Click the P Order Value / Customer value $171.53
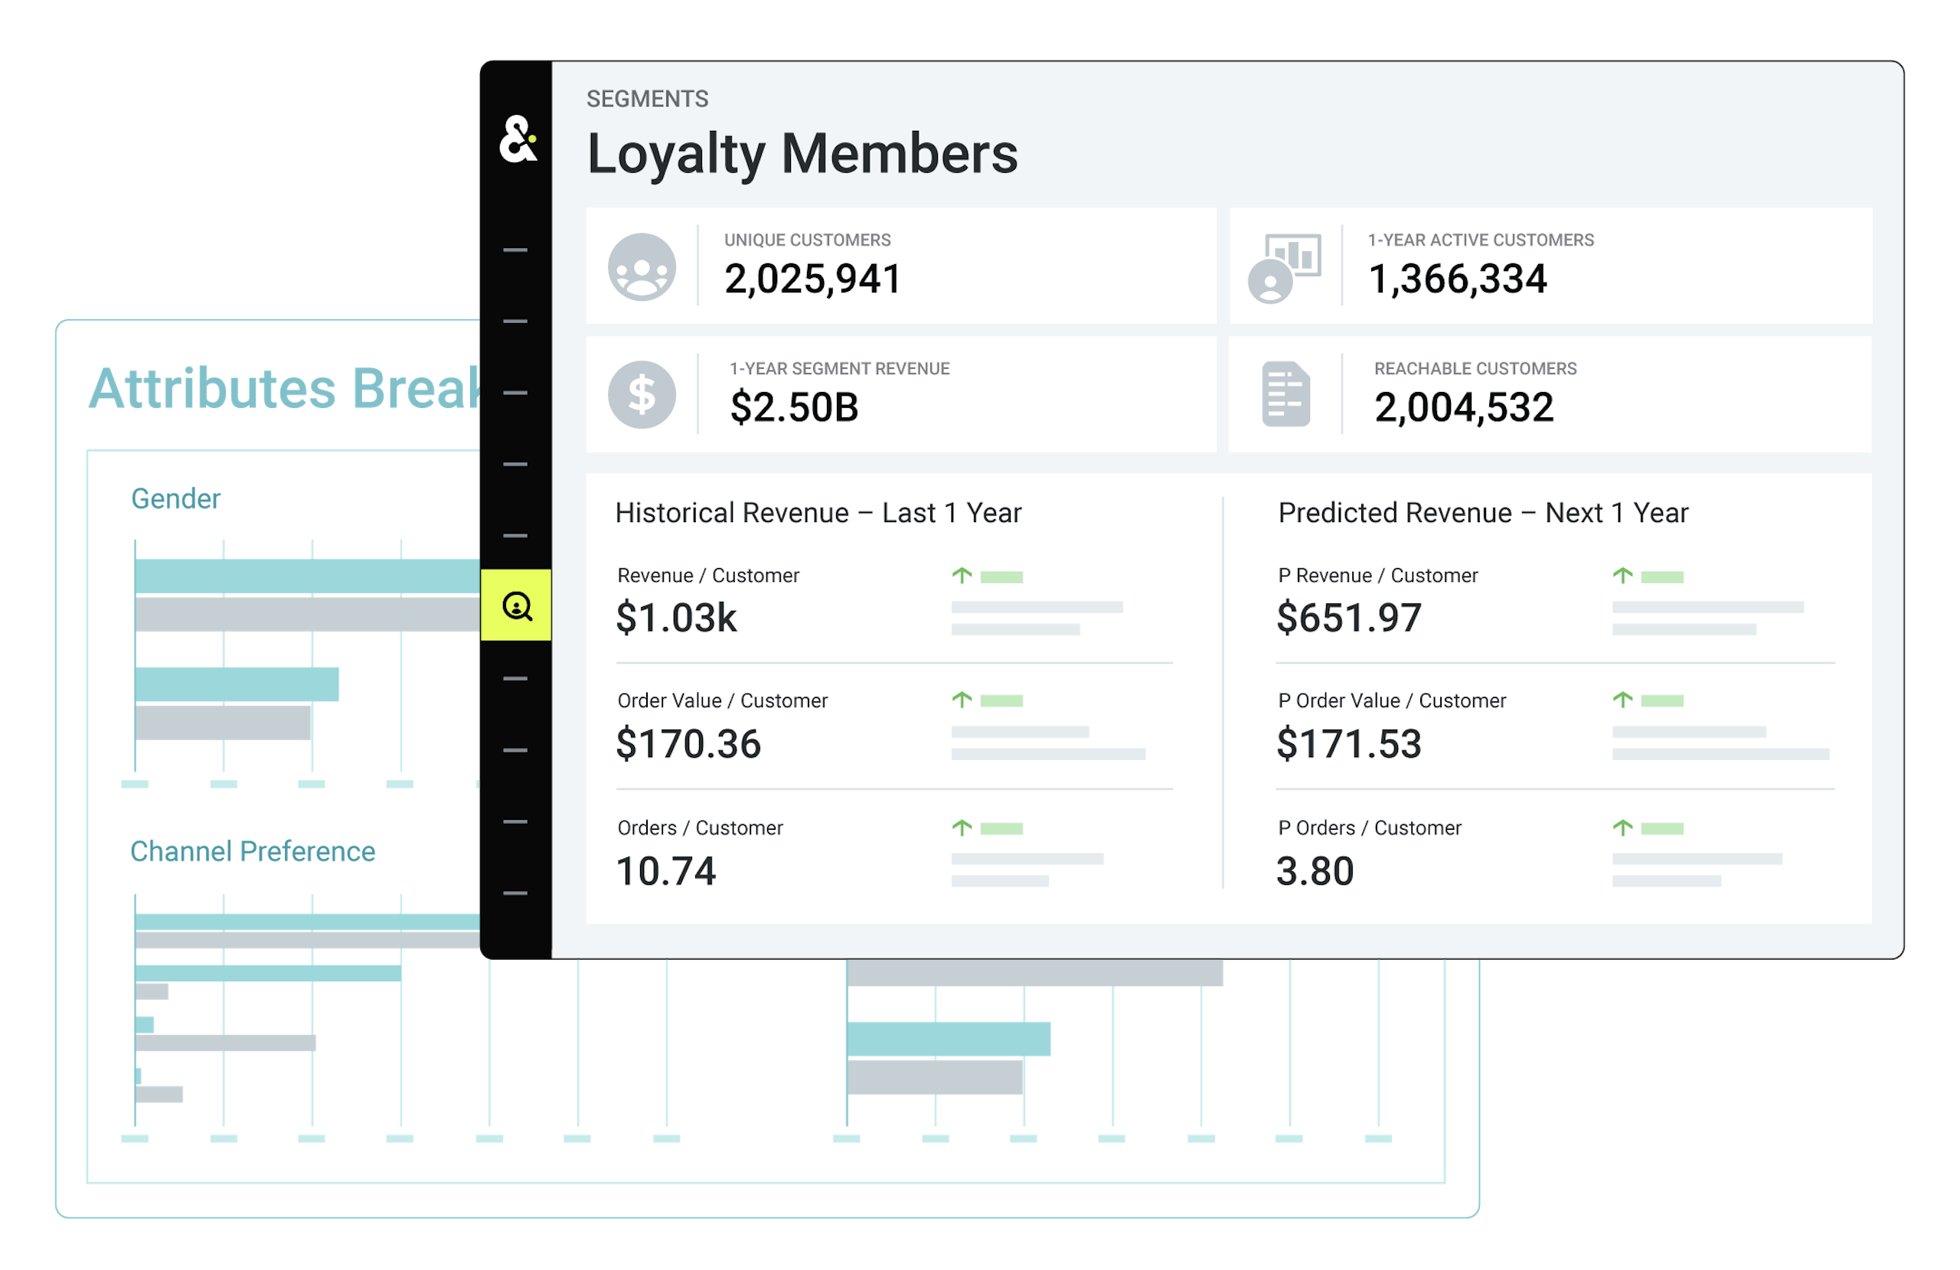Screen dimensions: 1960x1270 coord(1349,745)
